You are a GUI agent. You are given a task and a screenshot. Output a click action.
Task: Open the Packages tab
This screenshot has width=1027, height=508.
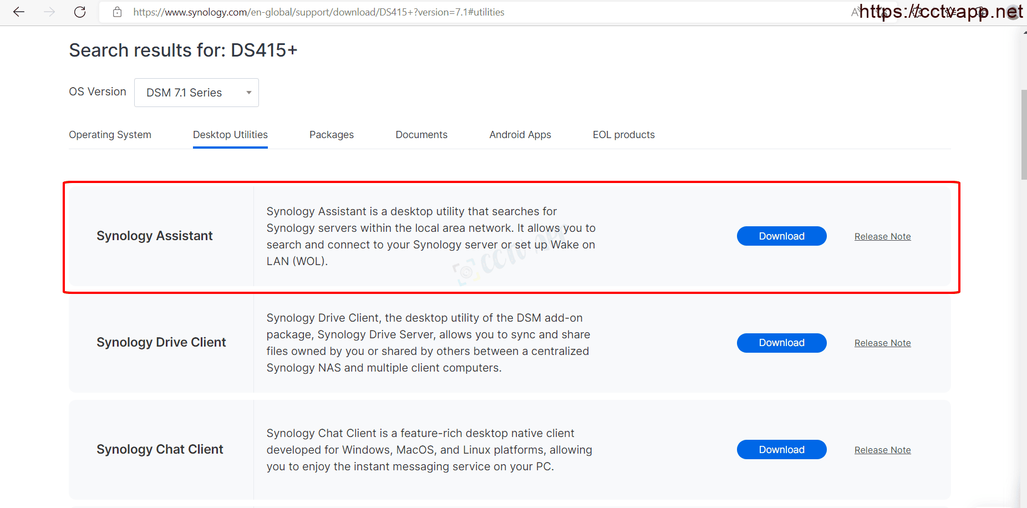pos(331,135)
